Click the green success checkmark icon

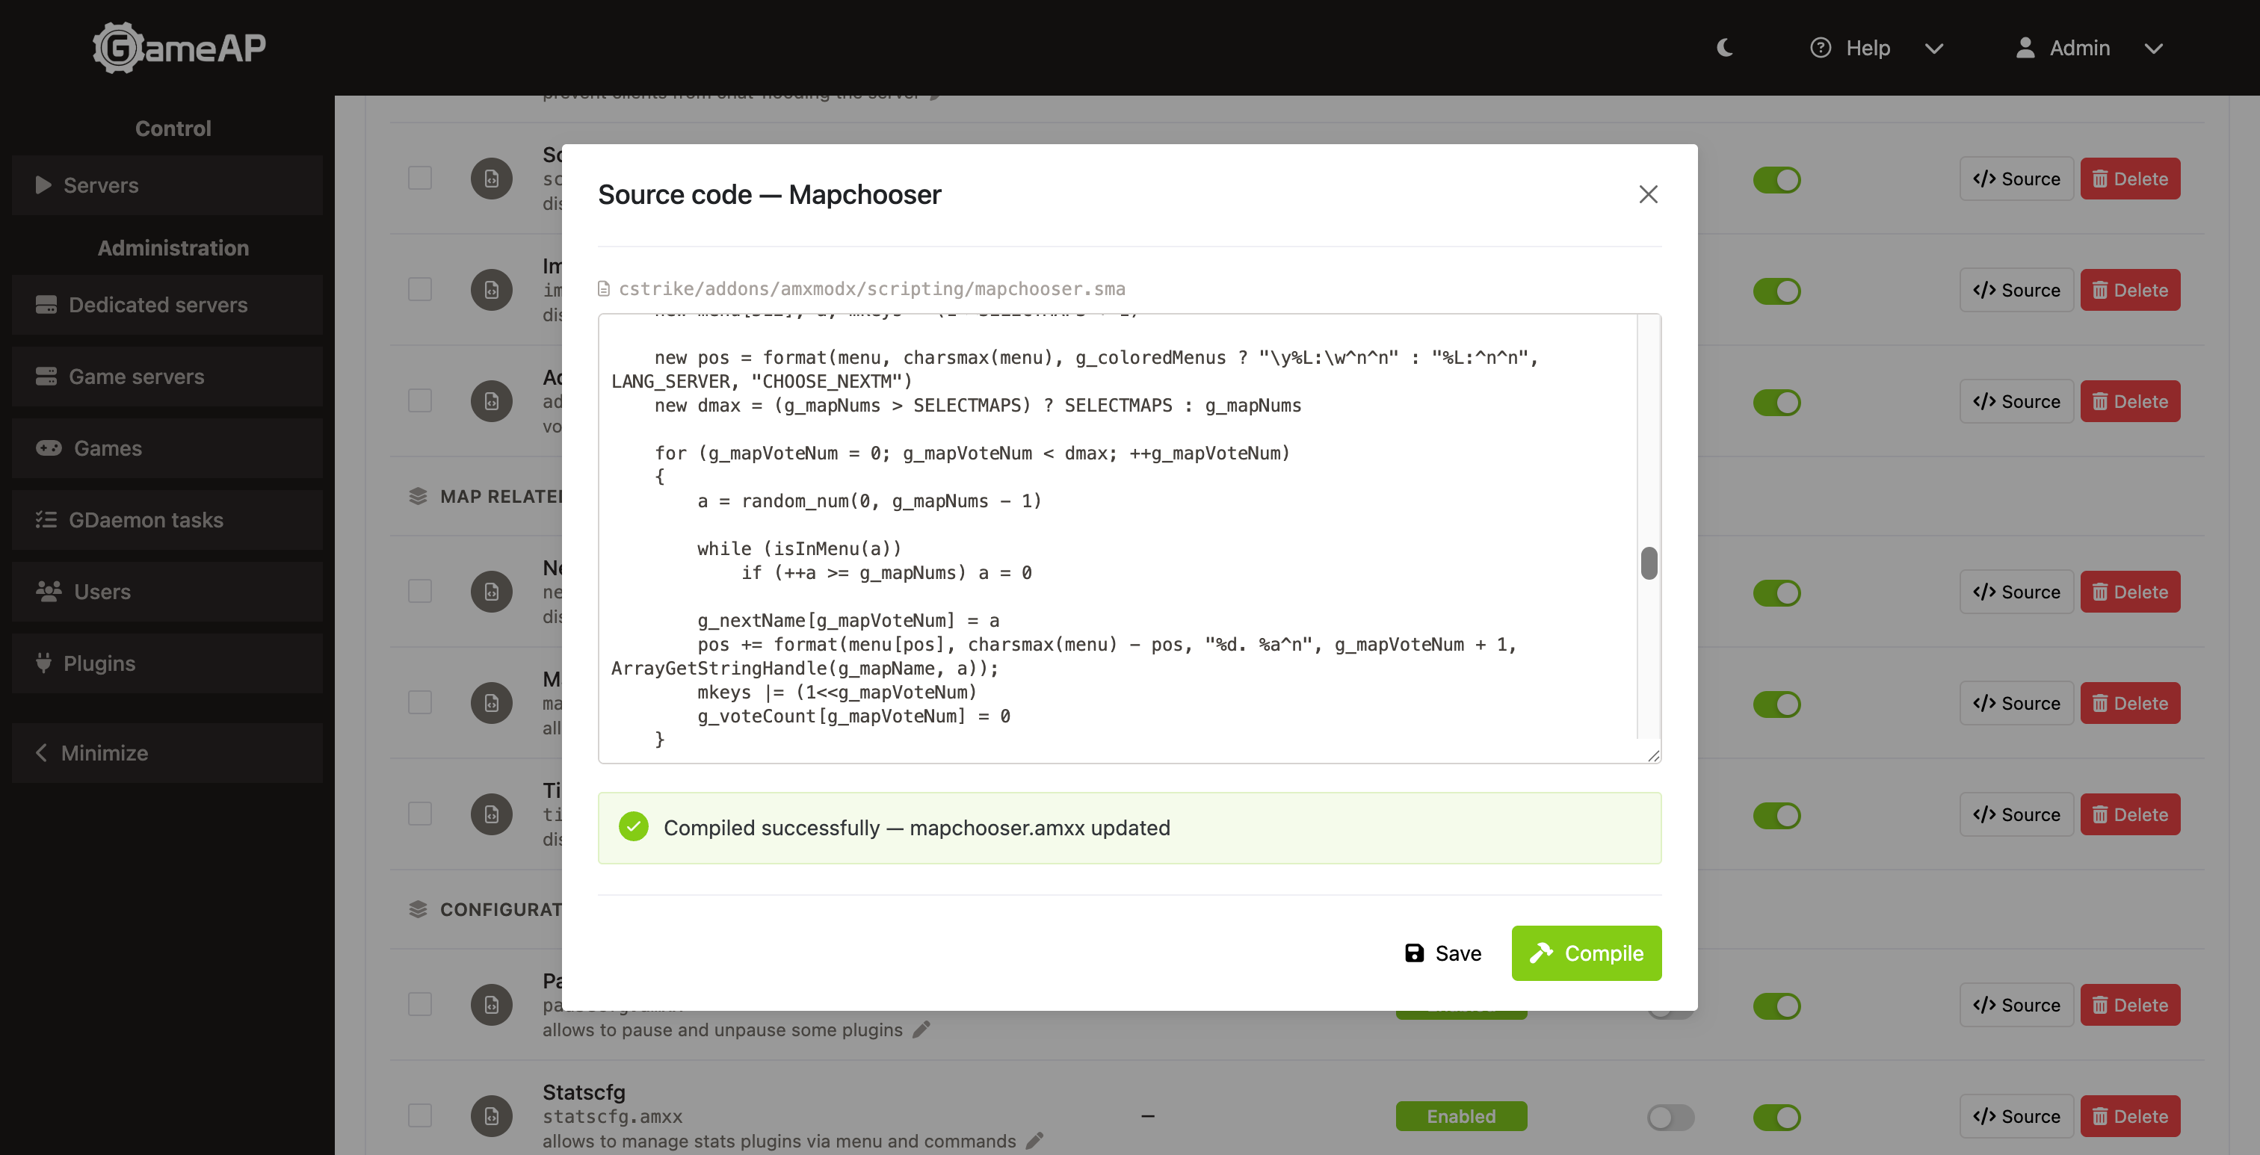tap(634, 827)
